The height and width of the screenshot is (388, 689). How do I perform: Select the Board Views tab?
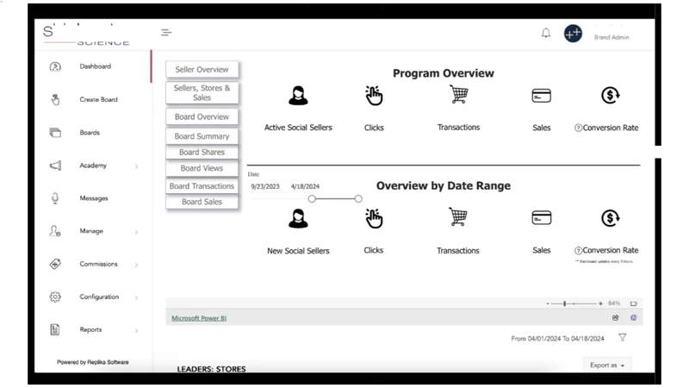pos(202,168)
